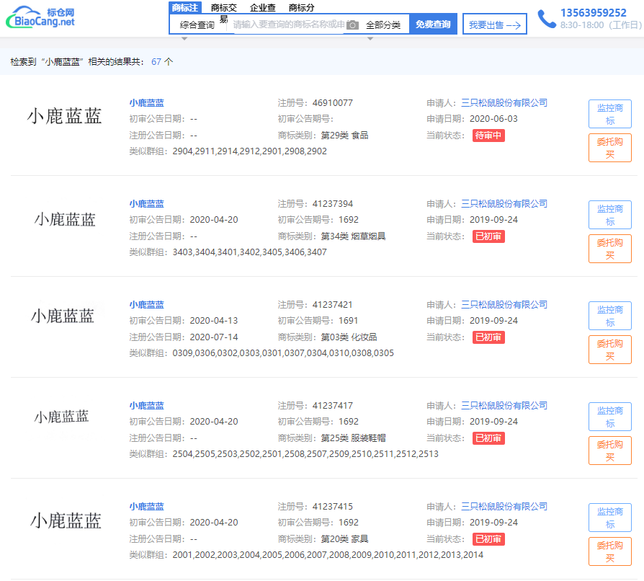Open trademark image for registration 41237421
Viewport: 644px width, 581px height.
63,316
